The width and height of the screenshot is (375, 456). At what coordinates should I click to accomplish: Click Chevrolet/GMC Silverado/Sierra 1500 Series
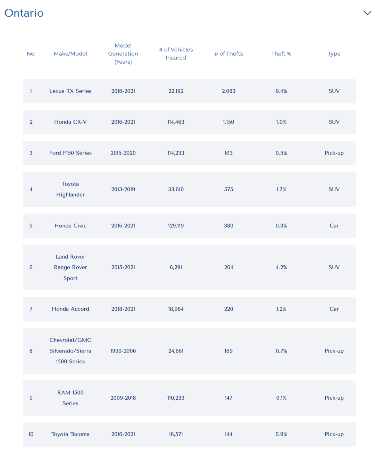(70, 351)
